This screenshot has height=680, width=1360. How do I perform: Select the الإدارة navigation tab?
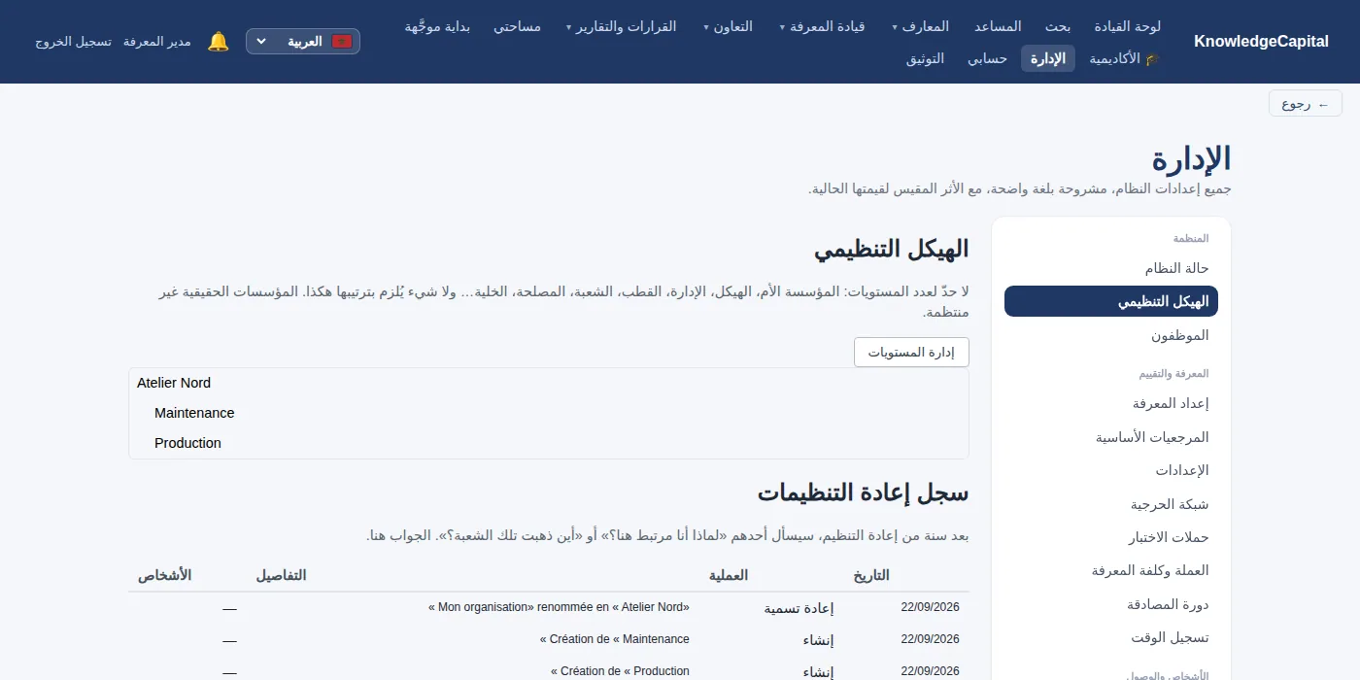pos(1048,59)
